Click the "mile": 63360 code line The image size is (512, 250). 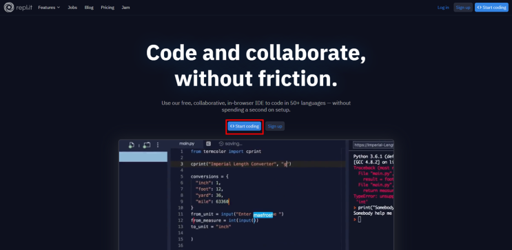[212, 201]
